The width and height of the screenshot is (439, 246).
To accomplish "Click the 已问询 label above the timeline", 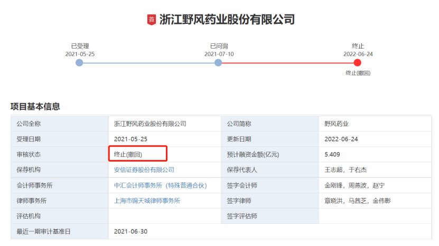I will (x=219, y=46).
